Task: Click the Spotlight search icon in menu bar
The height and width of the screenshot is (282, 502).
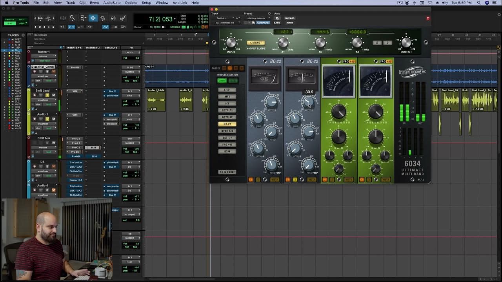Action: coord(479,3)
